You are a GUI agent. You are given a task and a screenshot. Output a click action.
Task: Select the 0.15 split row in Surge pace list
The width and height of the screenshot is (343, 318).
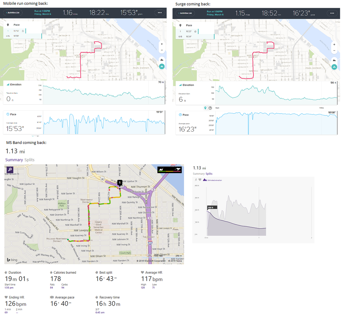coord(195,36)
